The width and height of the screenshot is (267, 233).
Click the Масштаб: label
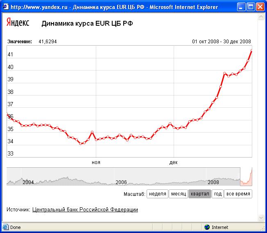coord(134,194)
